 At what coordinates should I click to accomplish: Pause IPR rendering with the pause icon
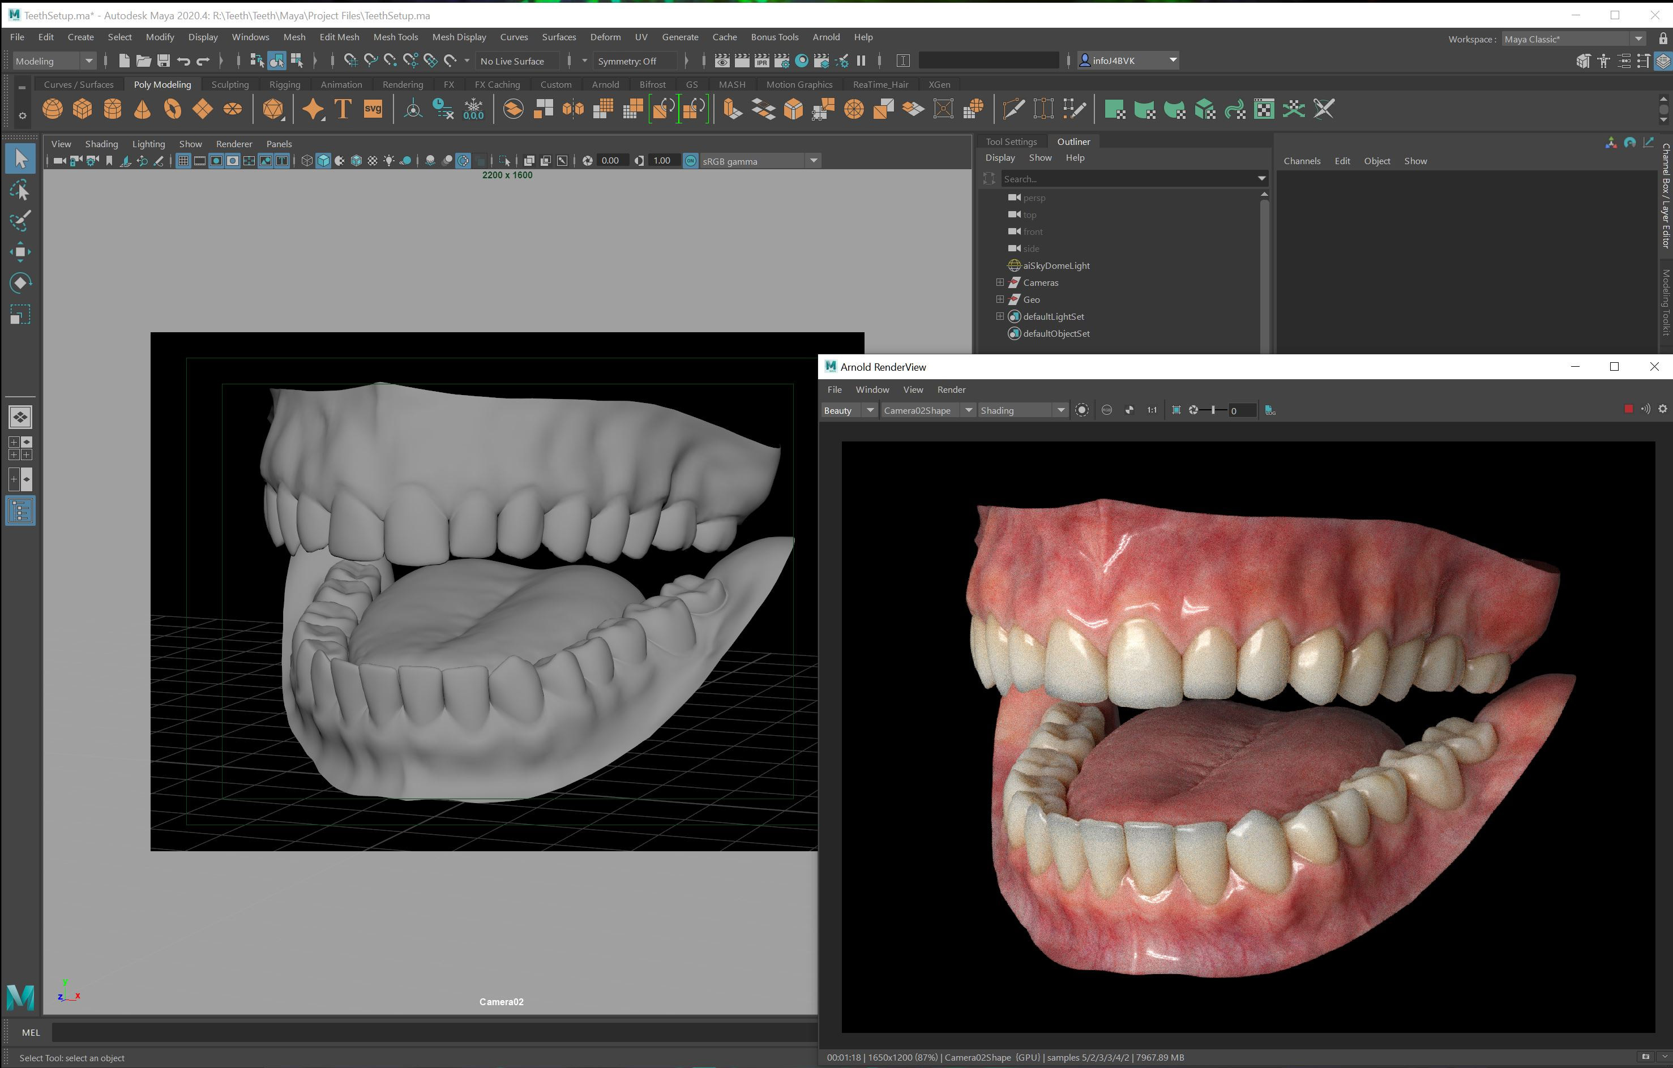tap(861, 61)
